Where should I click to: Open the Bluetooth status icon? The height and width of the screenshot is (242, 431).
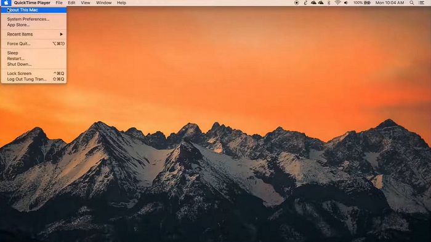[x=329, y=2]
